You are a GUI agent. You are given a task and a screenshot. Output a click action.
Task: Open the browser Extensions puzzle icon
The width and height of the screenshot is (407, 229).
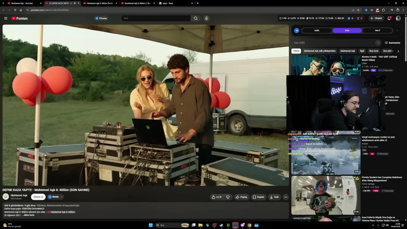[x=383, y=10]
